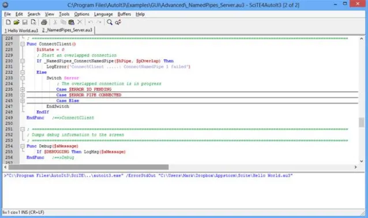This screenshot has height=218, width=368.
Task: Select the _NamedPipes_Server.au3 tab
Action: pos(67,30)
